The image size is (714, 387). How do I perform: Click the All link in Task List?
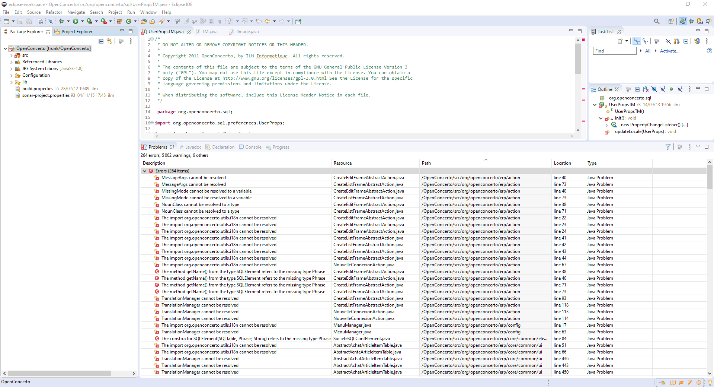tap(648, 51)
